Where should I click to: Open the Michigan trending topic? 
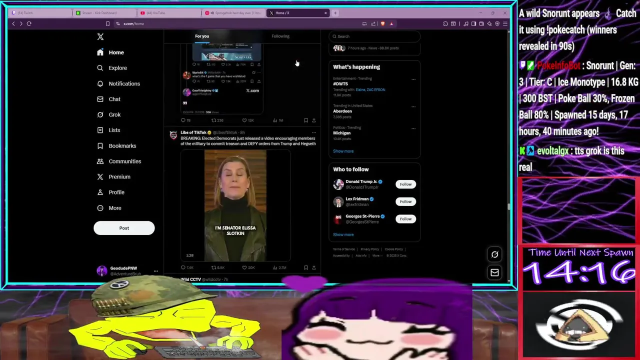click(342, 133)
